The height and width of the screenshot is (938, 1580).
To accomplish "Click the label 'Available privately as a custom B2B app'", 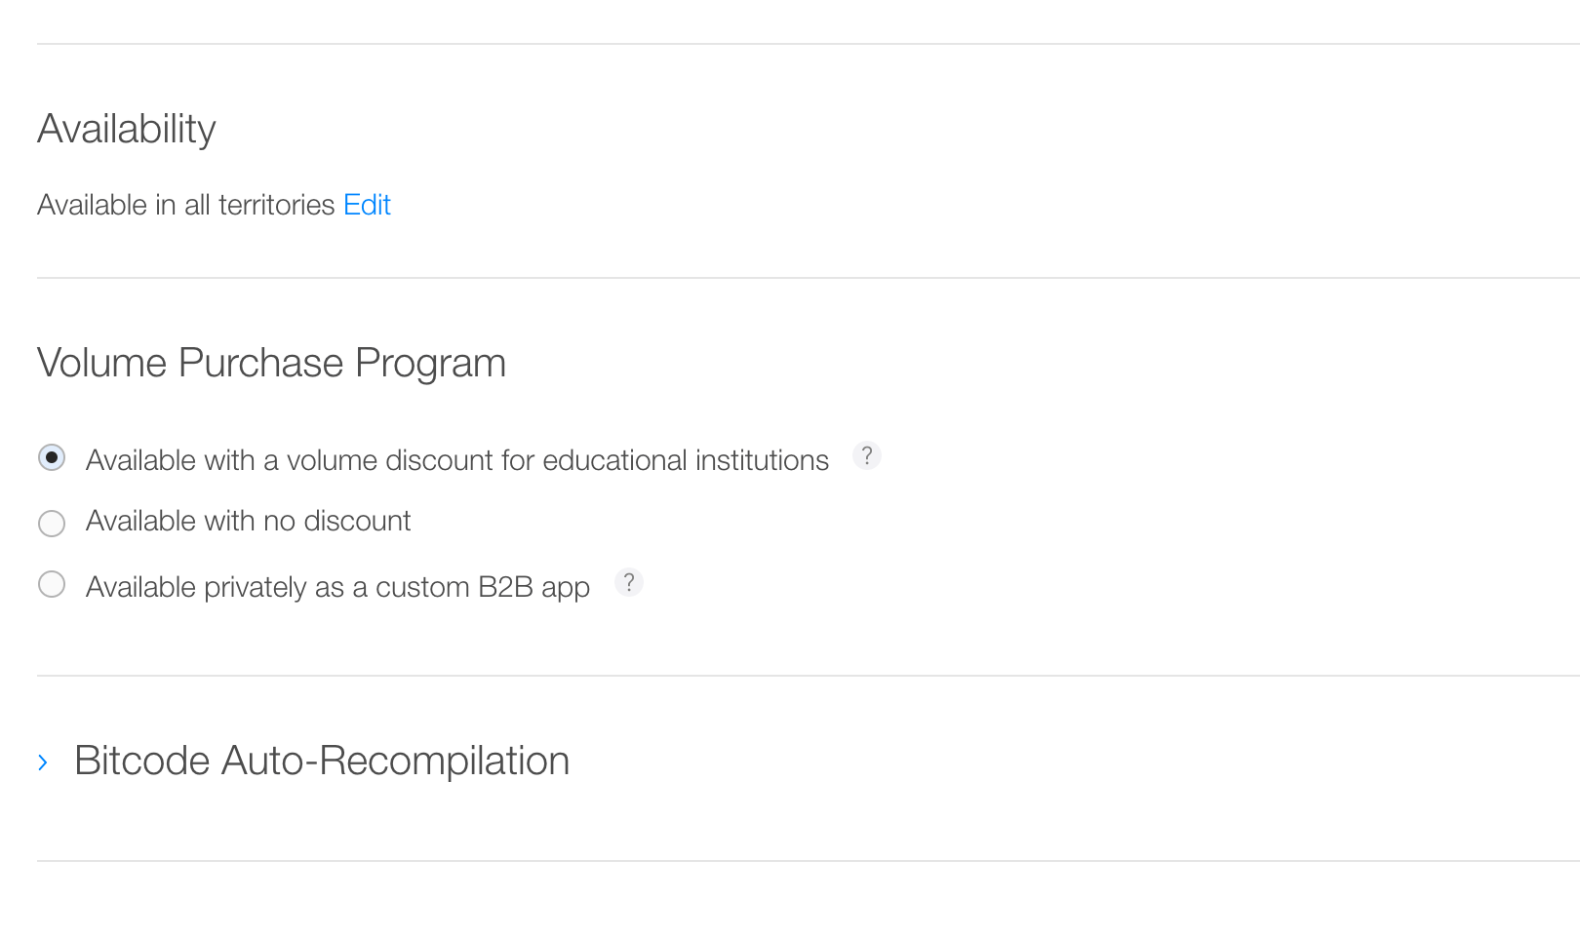I will pyautogui.click(x=337, y=586).
